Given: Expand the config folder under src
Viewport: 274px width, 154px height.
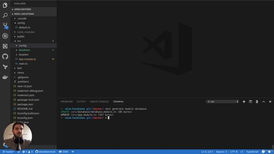Looking at the screenshot, I should [33, 46].
